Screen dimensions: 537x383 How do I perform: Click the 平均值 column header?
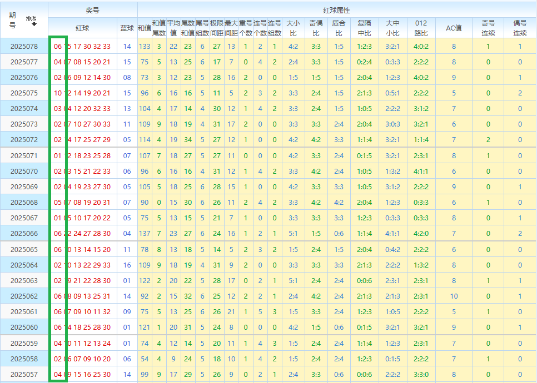coord(173,28)
